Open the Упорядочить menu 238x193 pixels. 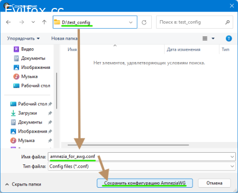coord(23,38)
